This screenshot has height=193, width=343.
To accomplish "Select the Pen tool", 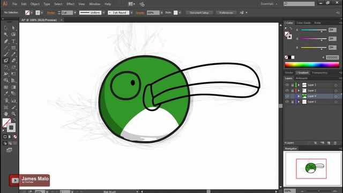I will [x=6, y=41].
